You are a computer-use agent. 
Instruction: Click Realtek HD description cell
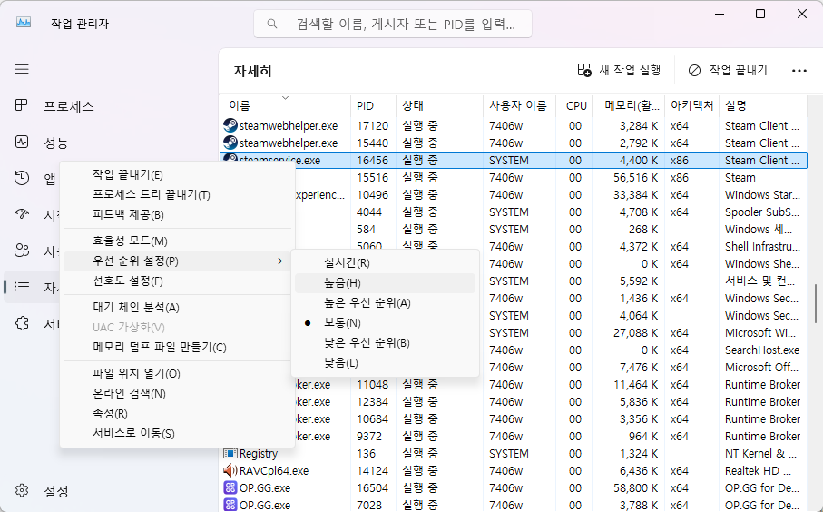759,471
